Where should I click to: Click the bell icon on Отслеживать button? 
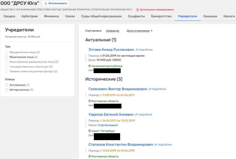[x=46, y=3]
